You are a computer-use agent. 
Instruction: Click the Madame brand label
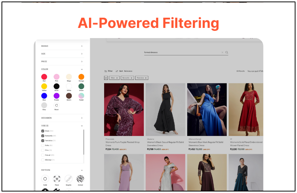pyautogui.click(x=151, y=139)
